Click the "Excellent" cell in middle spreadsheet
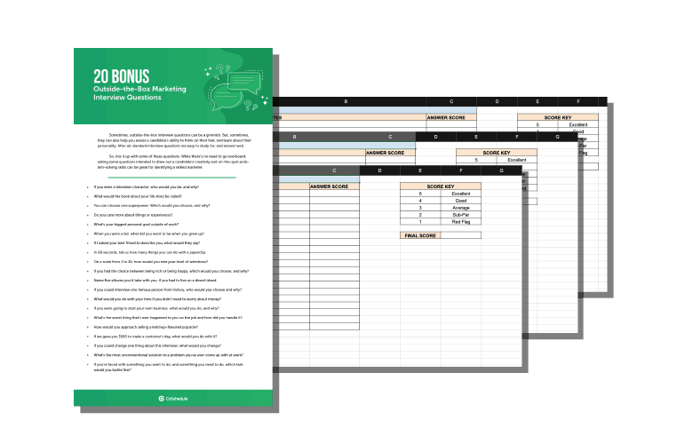Screen dimensions: 685x444 (517, 160)
